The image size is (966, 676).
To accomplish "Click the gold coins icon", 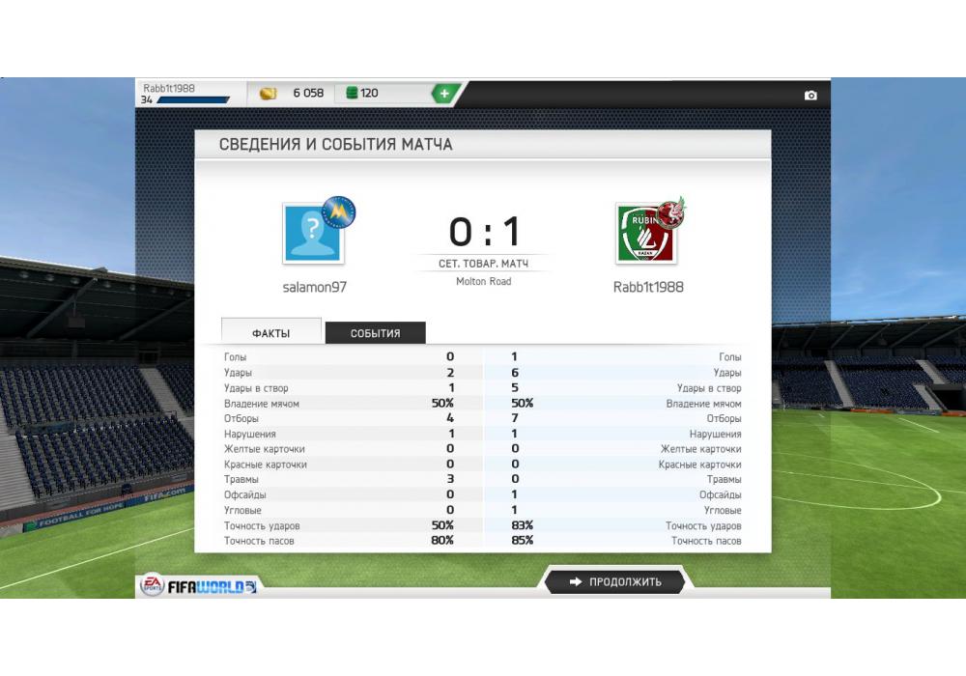I will click(268, 94).
